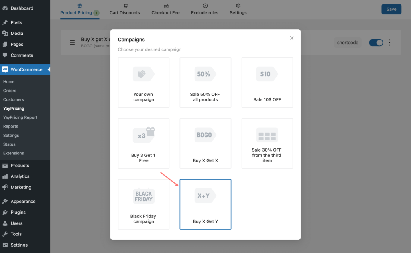Click the Dashboard gauge icon in sidebar

click(5, 8)
